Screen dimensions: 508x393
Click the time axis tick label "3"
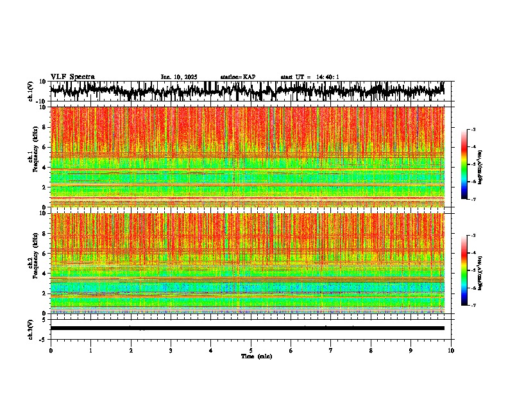point(171,351)
